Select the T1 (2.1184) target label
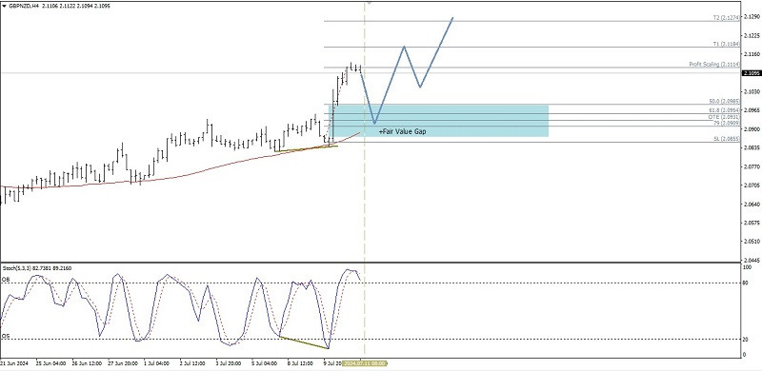The height and width of the screenshot is (371, 762). click(726, 44)
